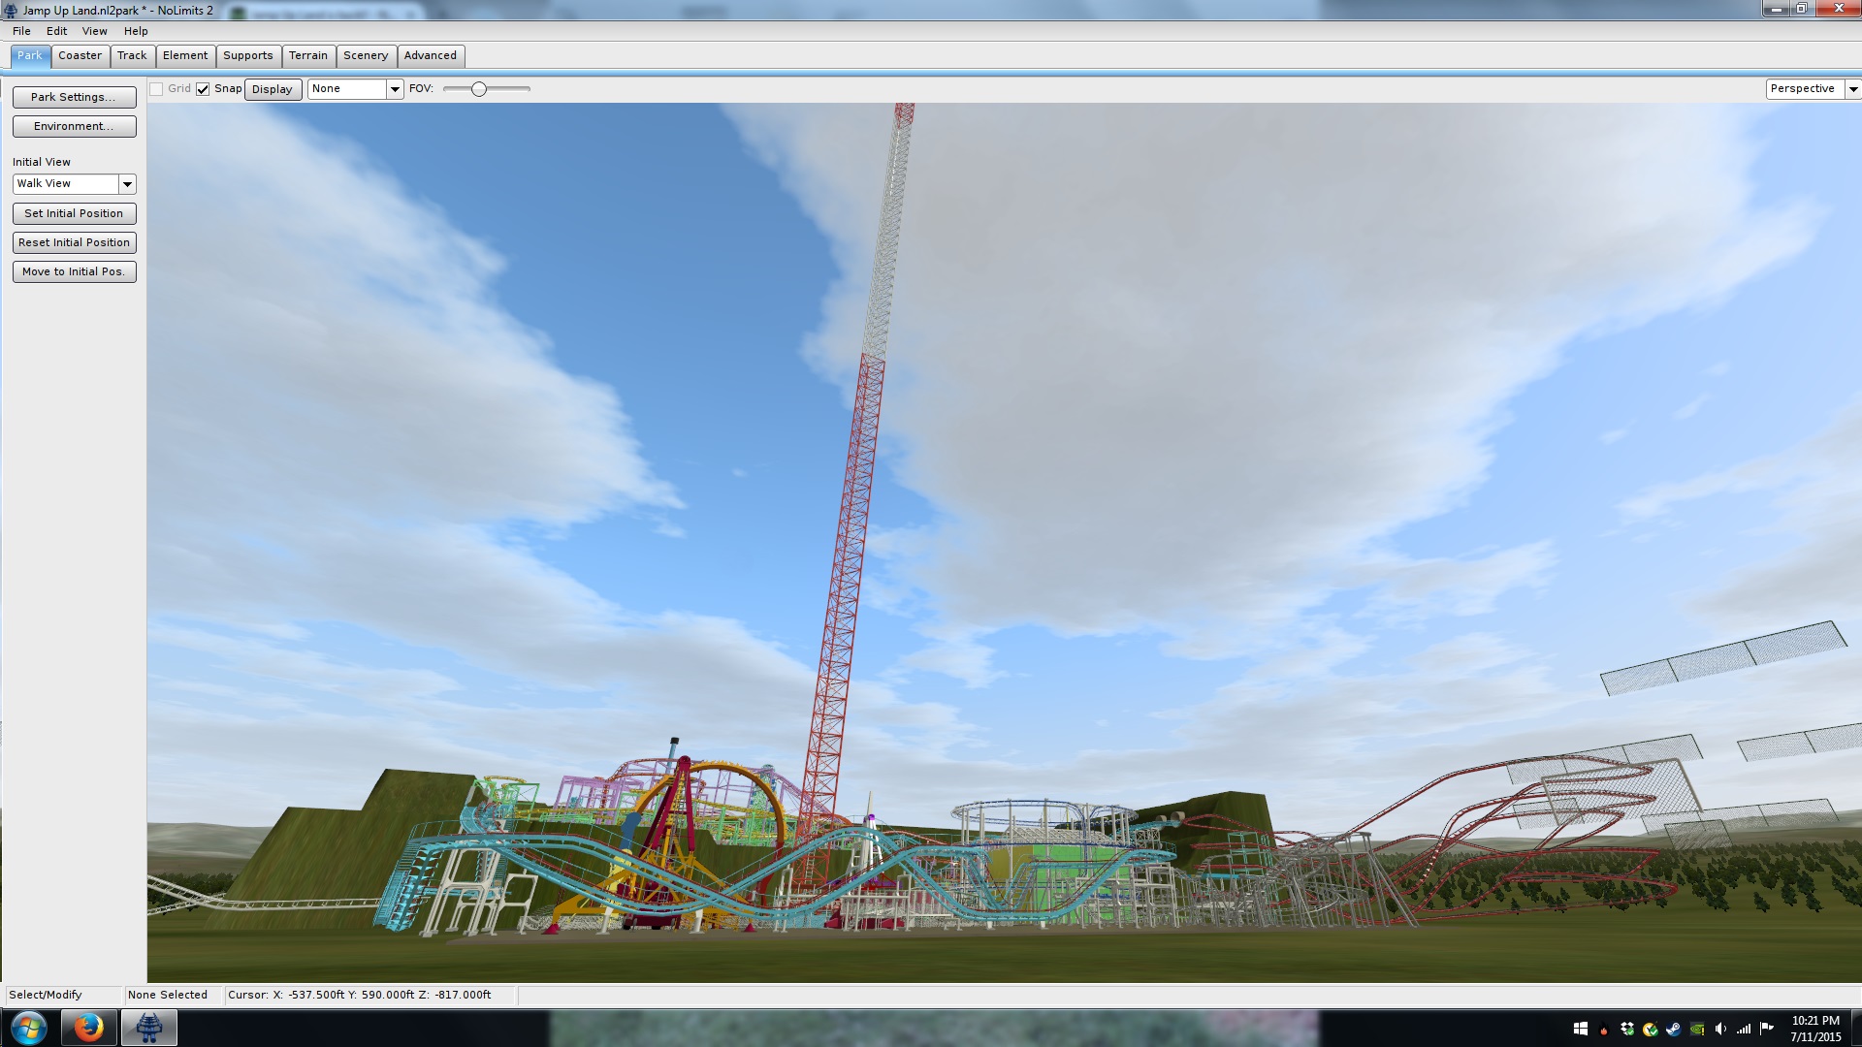Open the NVIDIA tray icon
1862x1047 pixels.
click(1696, 1030)
